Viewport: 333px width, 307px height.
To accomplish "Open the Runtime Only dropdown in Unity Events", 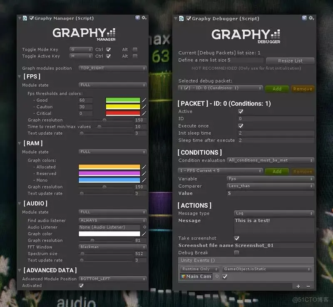I will pos(199,269).
